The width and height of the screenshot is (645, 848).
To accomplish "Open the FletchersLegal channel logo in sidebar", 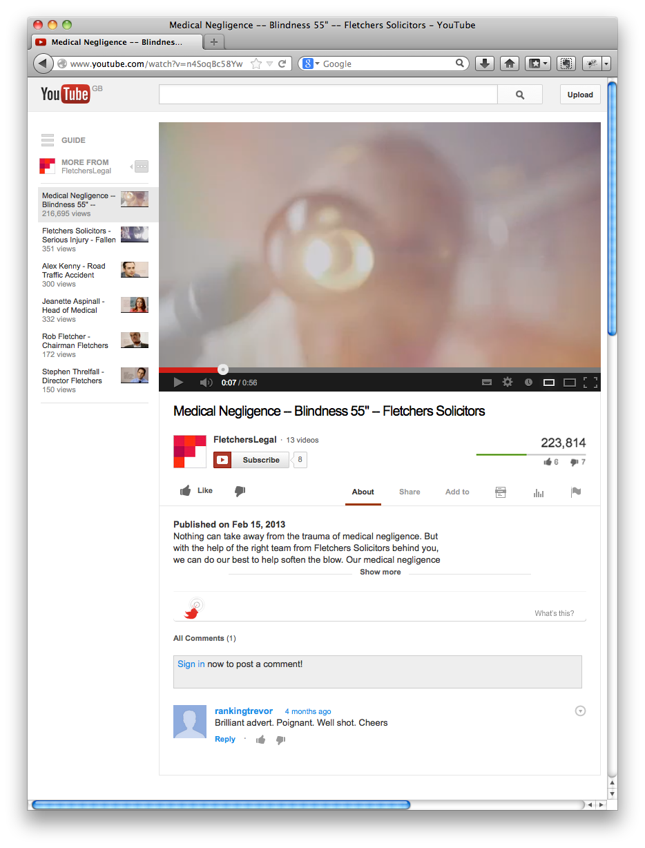I will (x=47, y=166).
